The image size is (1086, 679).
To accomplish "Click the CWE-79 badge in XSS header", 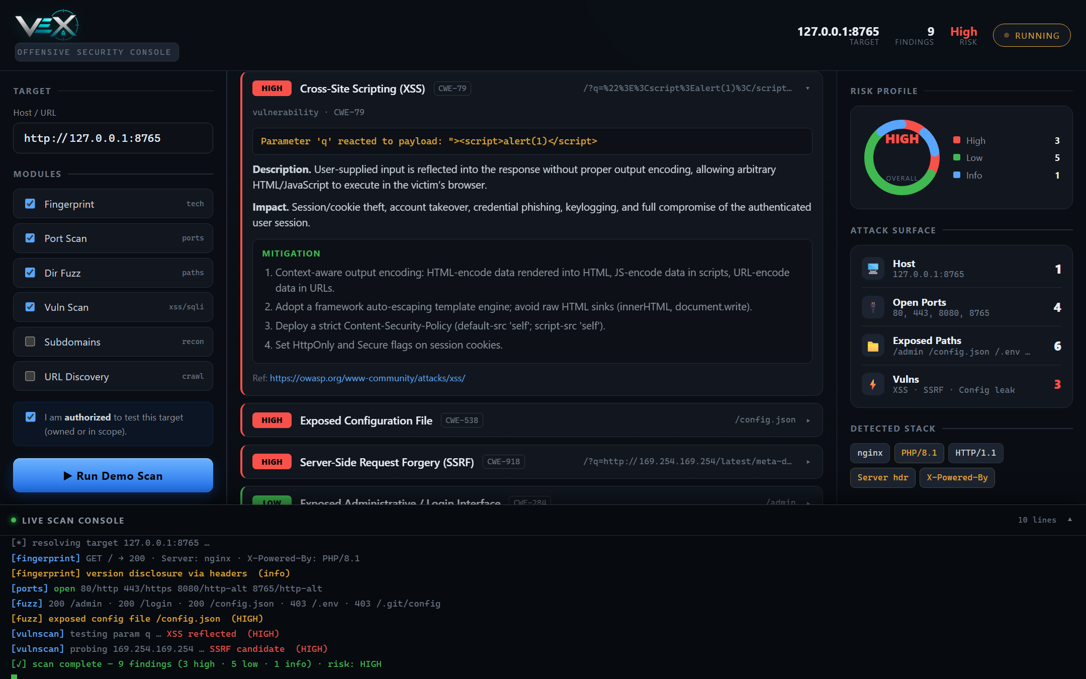I will [x=452, y=89].
